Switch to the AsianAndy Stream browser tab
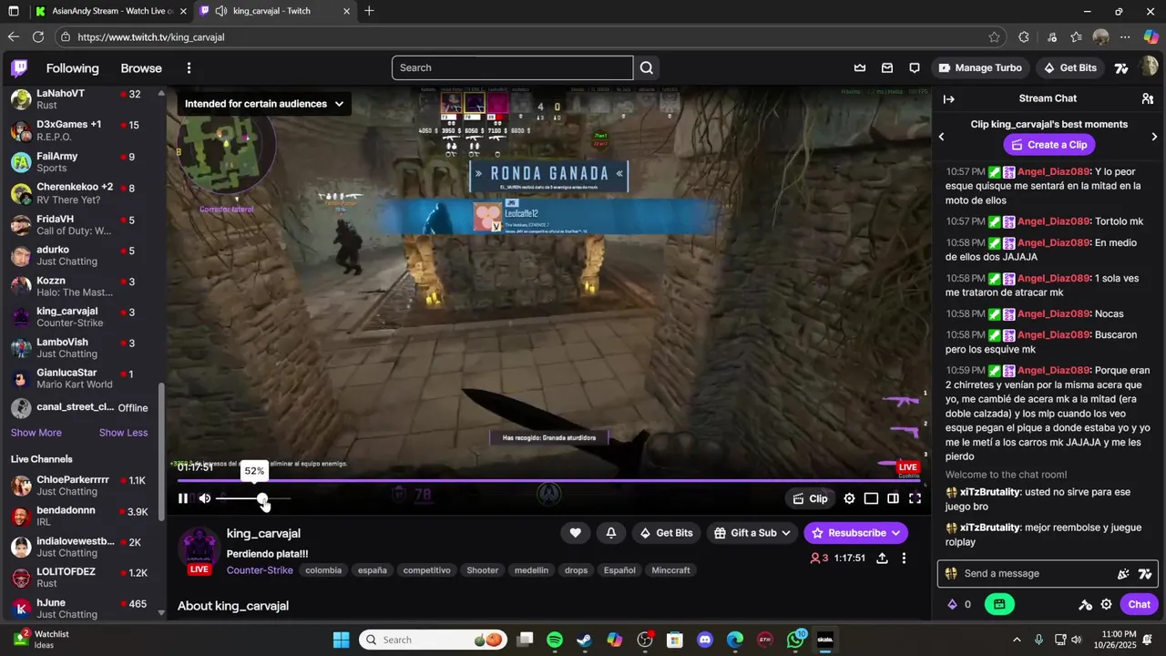Screen dimensions: 1166x656 coord(109,11)
